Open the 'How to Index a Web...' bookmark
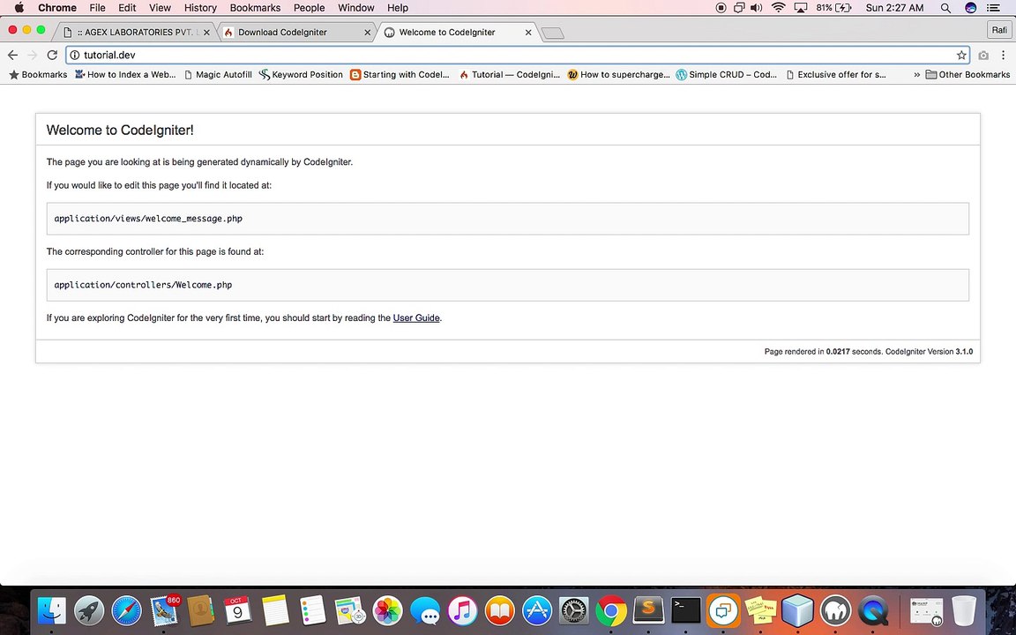The height and width of the screenshot is (635, 1016). (125, 74)
